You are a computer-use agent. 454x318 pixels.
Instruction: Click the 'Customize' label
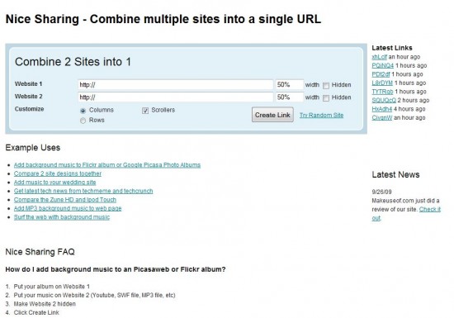click(x=29, y=109)
